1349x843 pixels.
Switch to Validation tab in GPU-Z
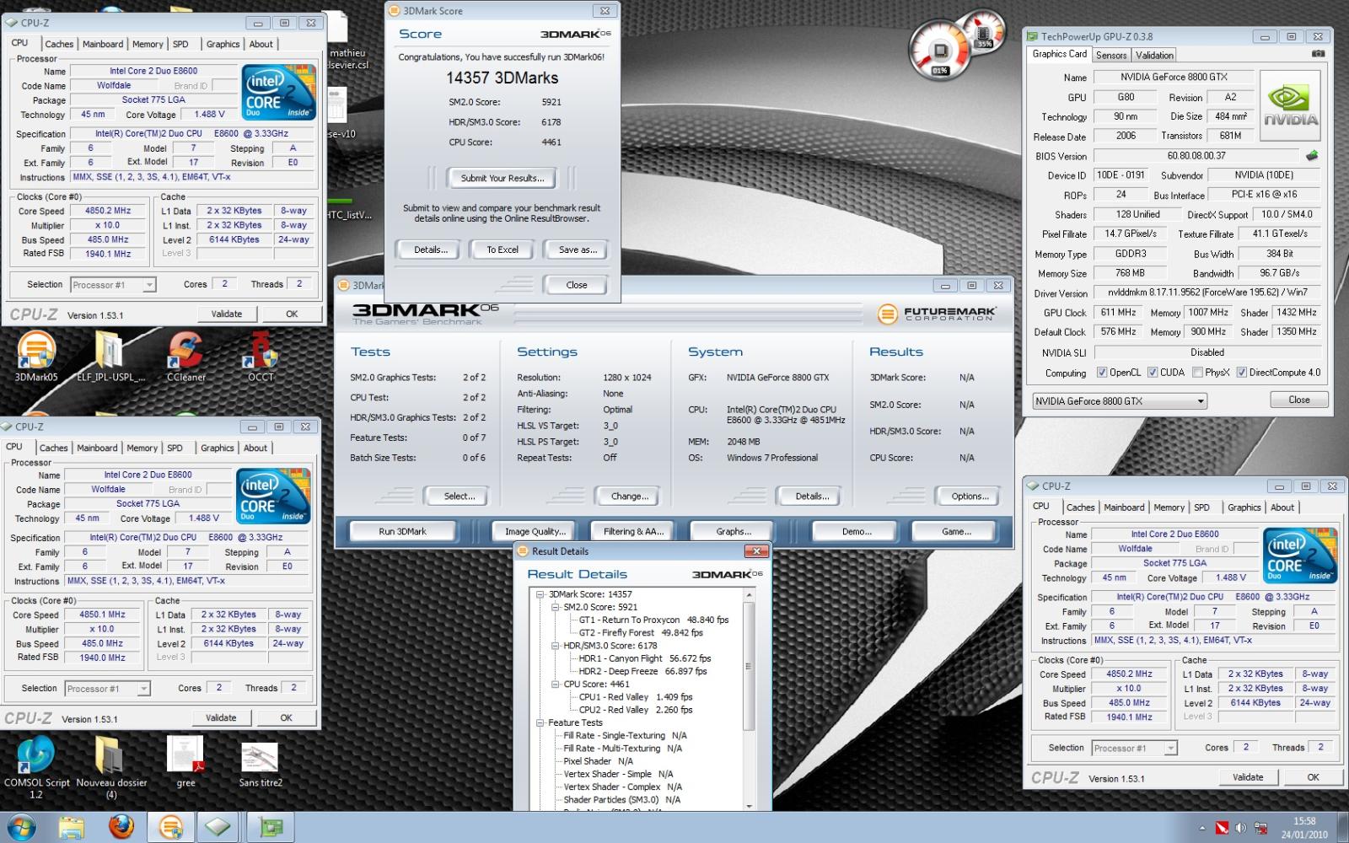point(1154,55)
